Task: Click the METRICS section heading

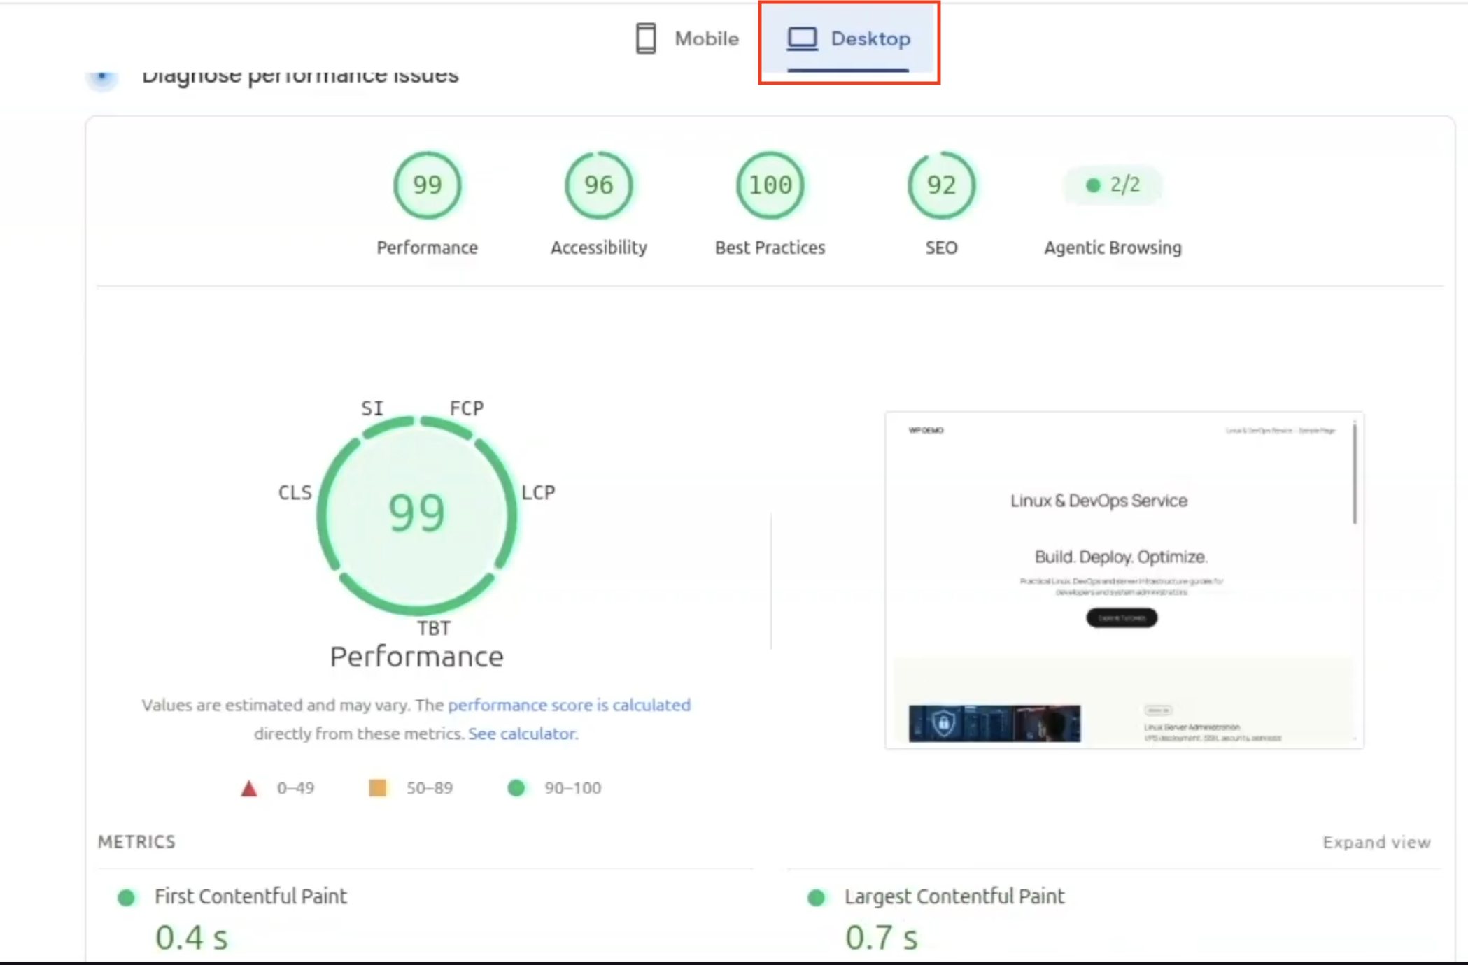Action: [x=136, y=842]
